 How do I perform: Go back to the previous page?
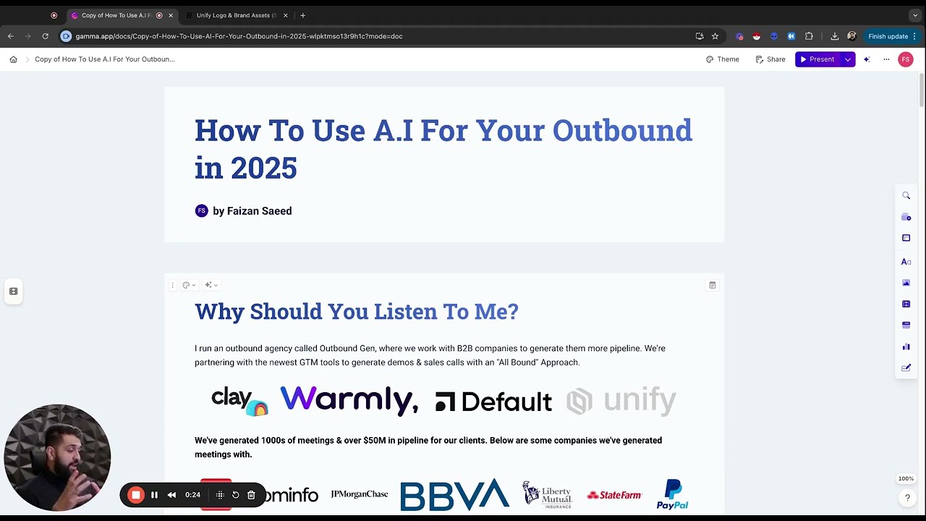pyautogui.click(x=11, y=36)
